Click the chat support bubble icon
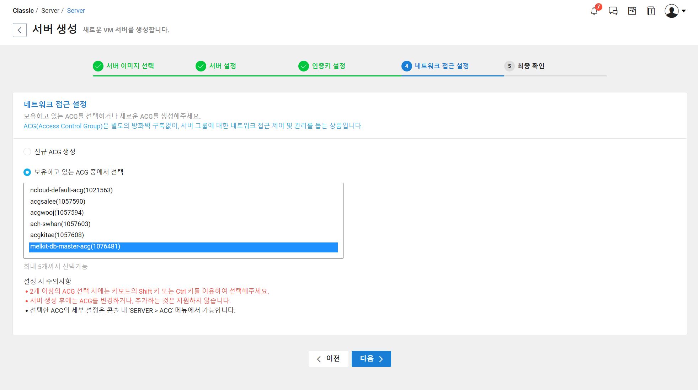The image size is (698, 390). click(x=613, y=11)
